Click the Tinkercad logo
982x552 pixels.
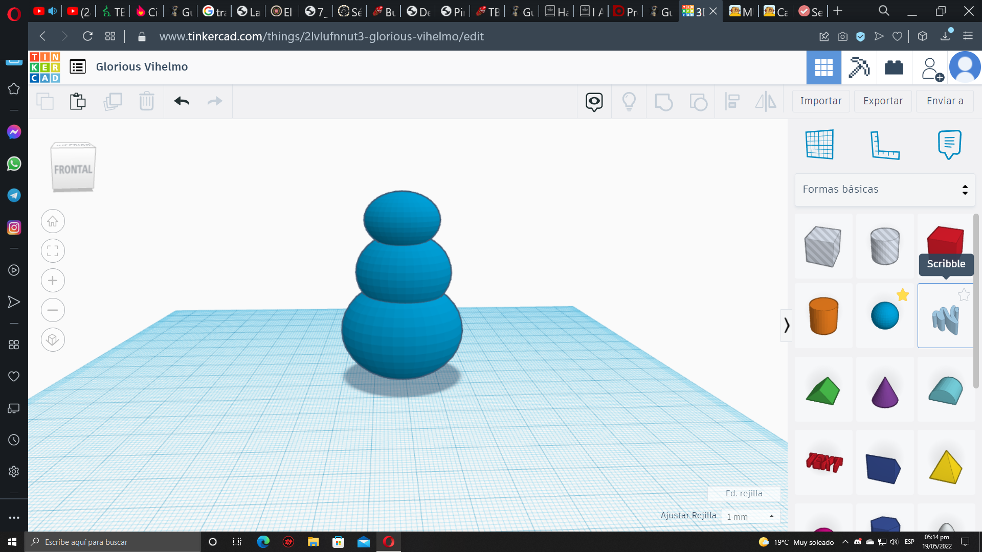pyautogui.click(x=44, y=67)
